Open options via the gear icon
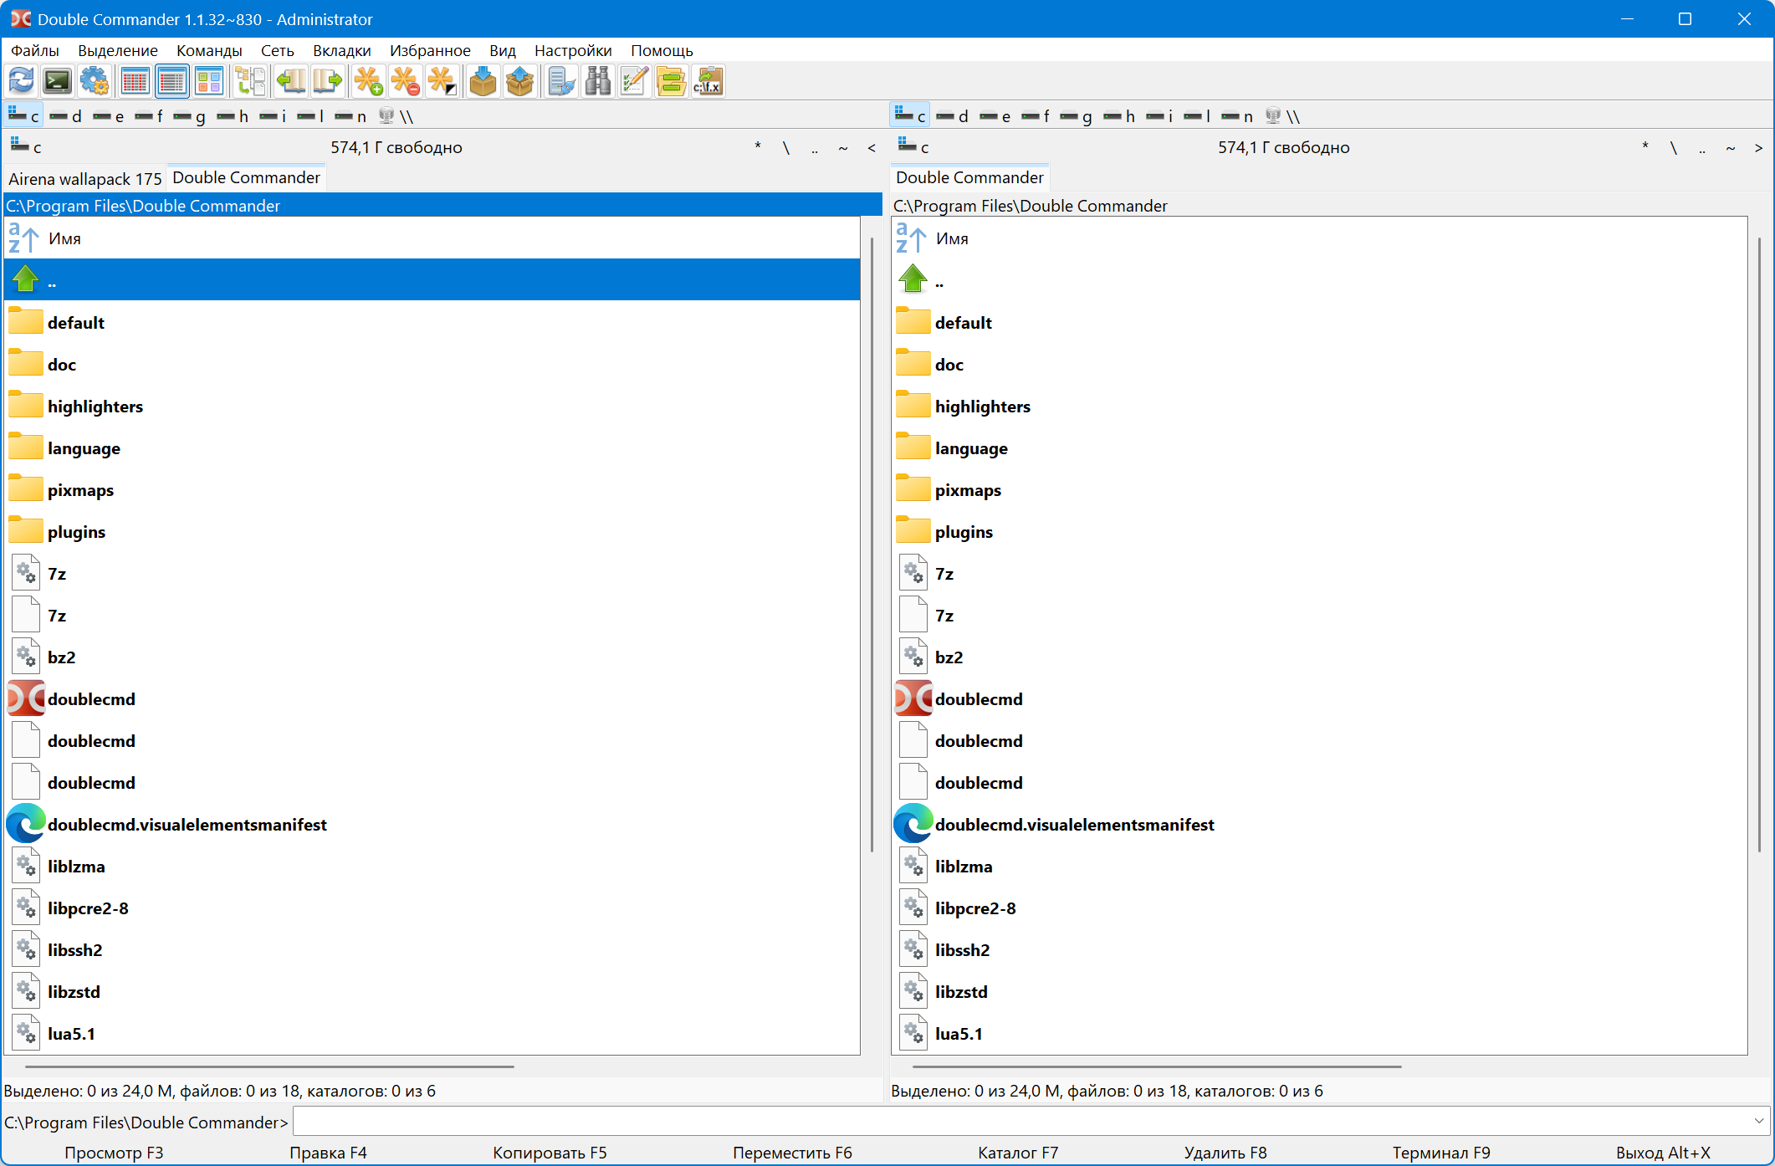Viewport: 1775px width, 1166px height. click(95, 82)
